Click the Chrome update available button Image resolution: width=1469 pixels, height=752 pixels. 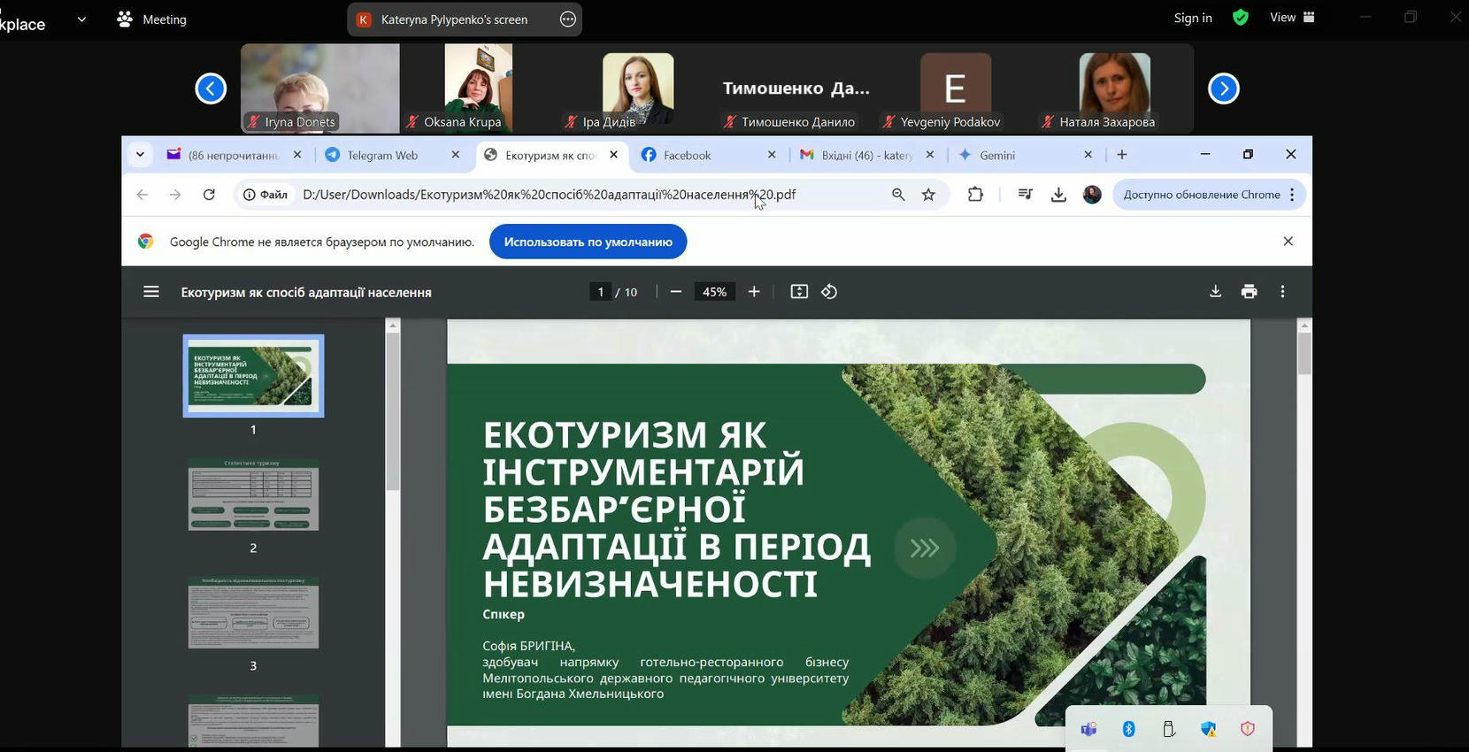point(1201,195)
